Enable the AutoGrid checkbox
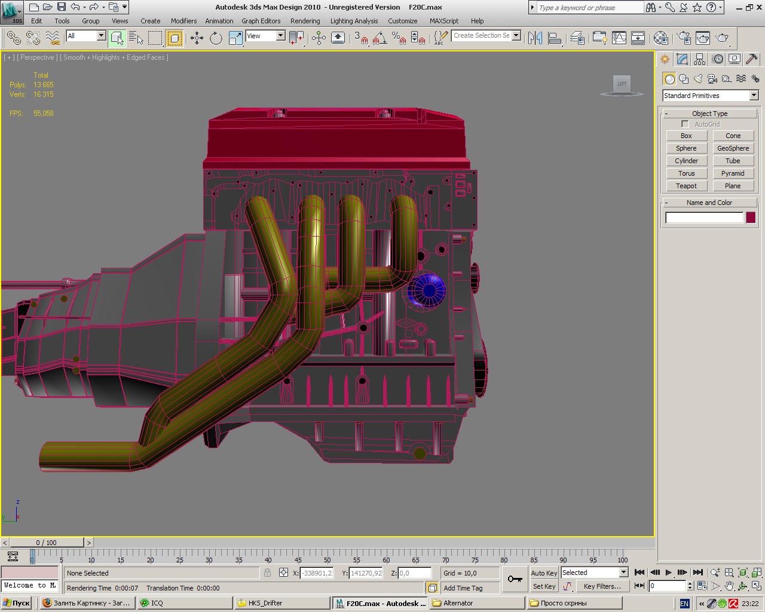The width and height of the screenshot is (765, 612). click(x=685, y=124)
